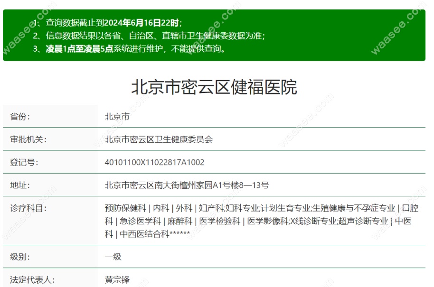This screenshot has height=287, width=434.
Task: Click the departments text starting with 预防保健科
Action: point(262,221)
